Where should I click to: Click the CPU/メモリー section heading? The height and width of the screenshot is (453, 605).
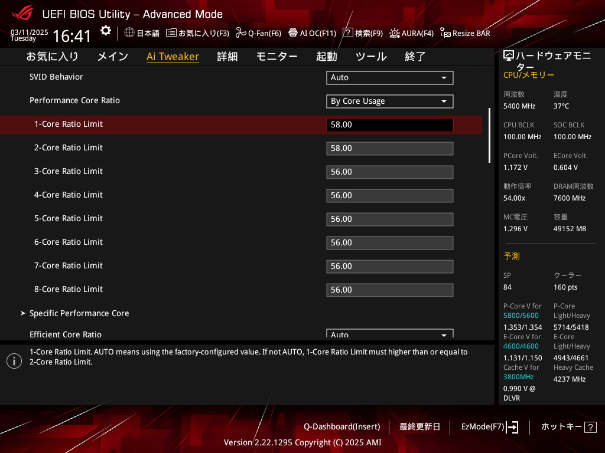click(x=529, y=75)
